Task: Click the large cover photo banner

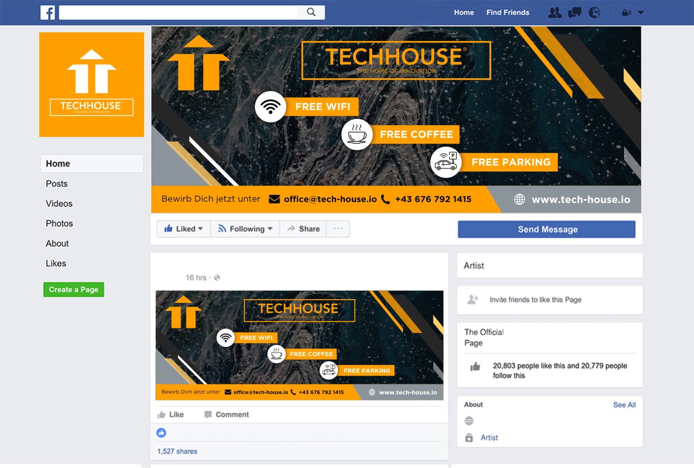Action: pos(396,120)
